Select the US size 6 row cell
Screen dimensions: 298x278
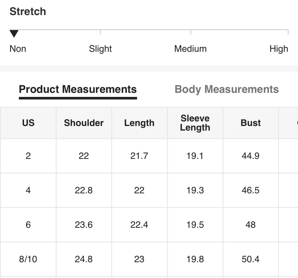[x=28, y=225]
